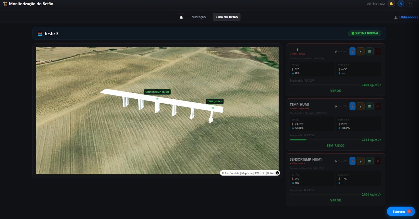Click the Administrador user label

point(376,4)
